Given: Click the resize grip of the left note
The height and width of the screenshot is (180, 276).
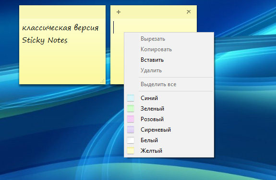Looking at the screenshot, I should (103, 81).
